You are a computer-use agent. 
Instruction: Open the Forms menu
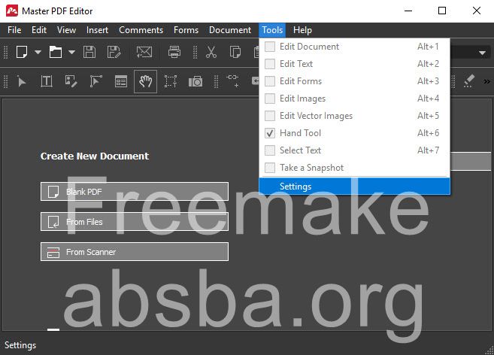click(186, 30)
